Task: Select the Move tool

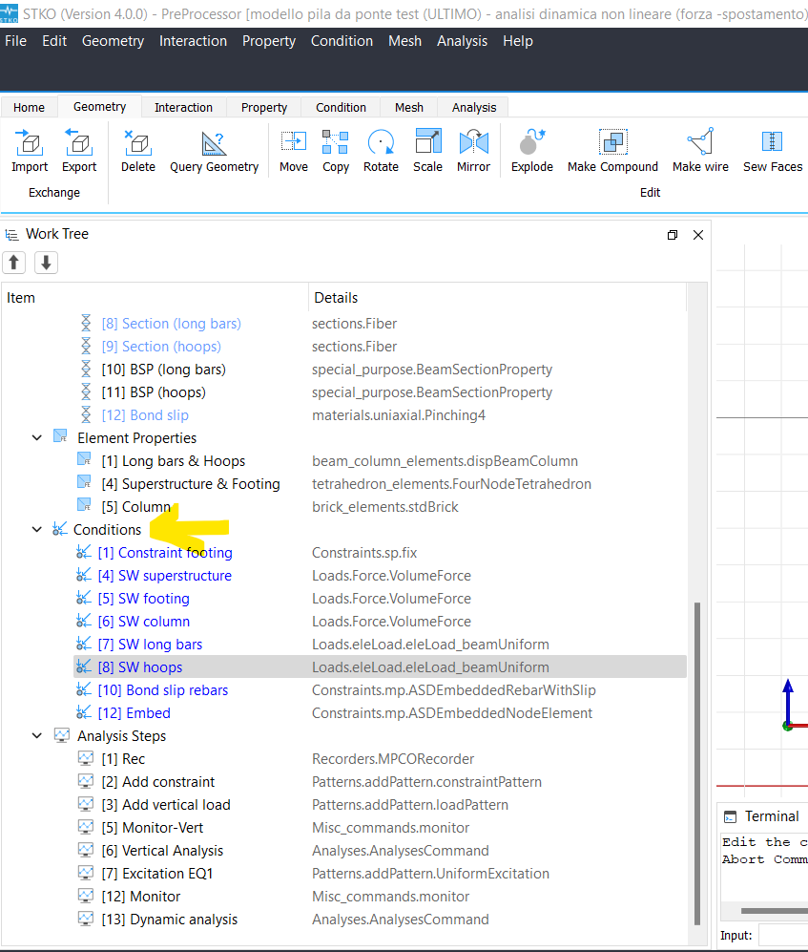Action: click(294, 151)
